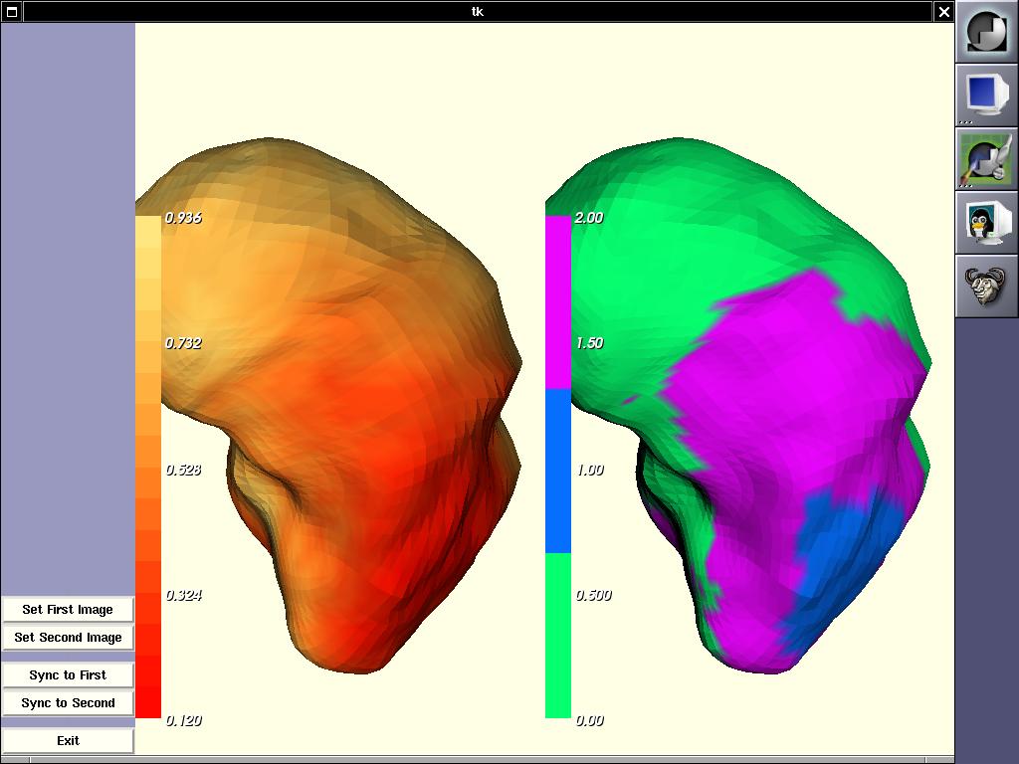Click the 2.00 colorbar label
Viewport: 1019px width, 764px height.
(x=589, y=218)
